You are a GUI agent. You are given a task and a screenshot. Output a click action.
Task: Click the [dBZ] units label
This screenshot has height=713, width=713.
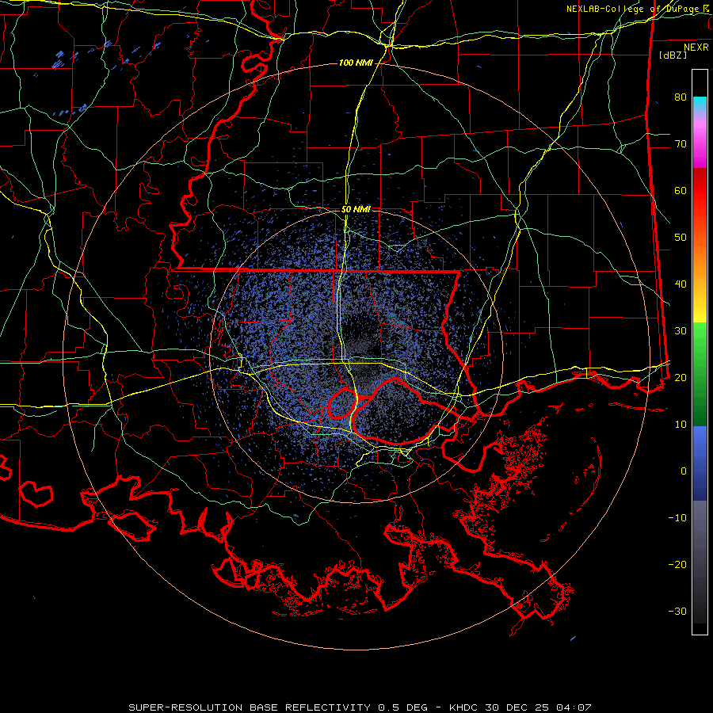(673, 55)
